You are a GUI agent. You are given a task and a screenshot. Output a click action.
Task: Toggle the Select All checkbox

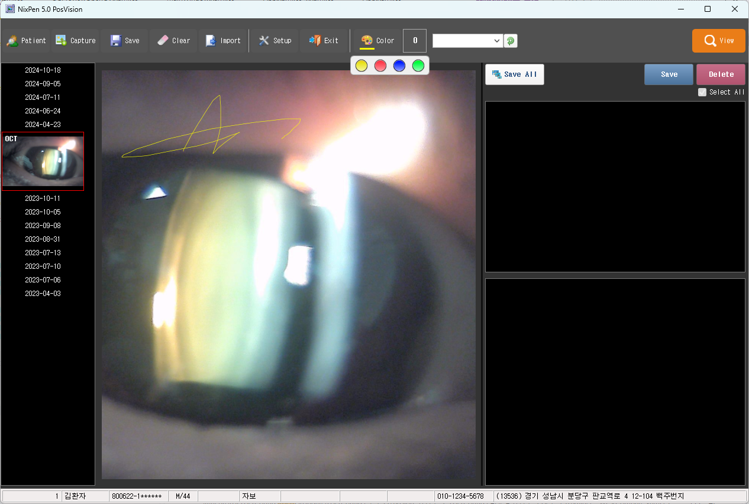702,92
